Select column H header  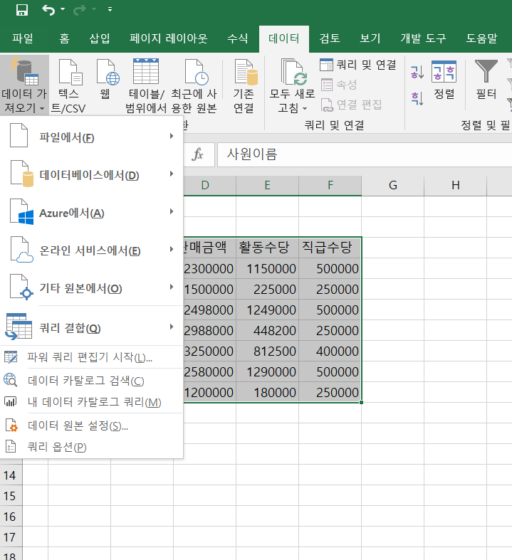tap(455, 185)
